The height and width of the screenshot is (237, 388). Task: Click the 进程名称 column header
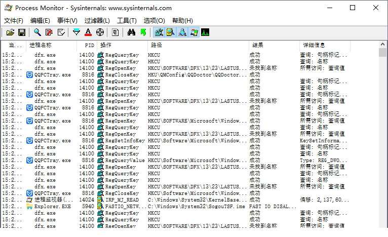tap(51, 45)
